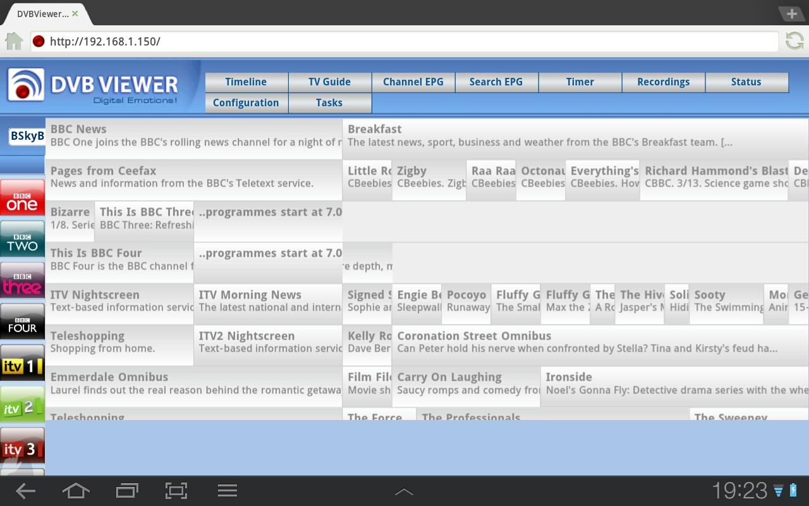Open the Engie Benjy programme cell

point(417,304)
